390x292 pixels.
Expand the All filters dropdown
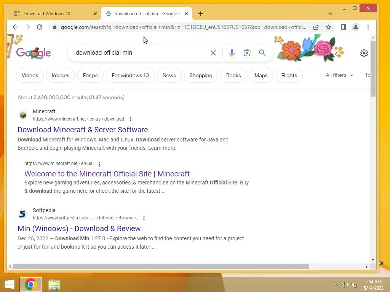[339, 75]
